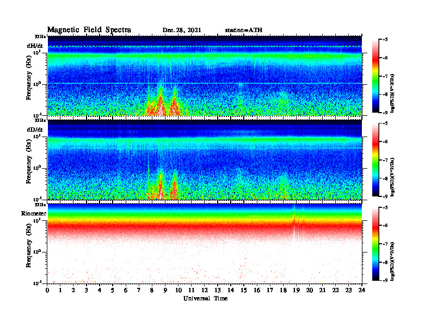431x333 pixels.
Task: Click hour 9 tick label on time axis
Action: point(165,290)
